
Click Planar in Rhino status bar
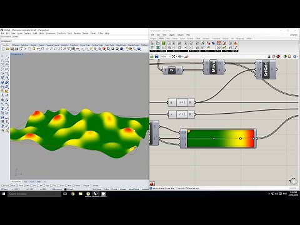pyautogui.click(x=114, y=189)
